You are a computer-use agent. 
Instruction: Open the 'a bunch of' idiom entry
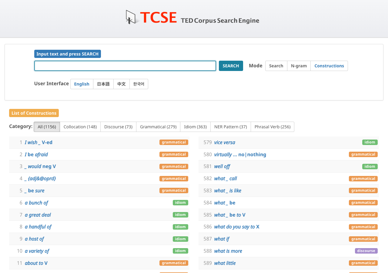pos(36,203)
